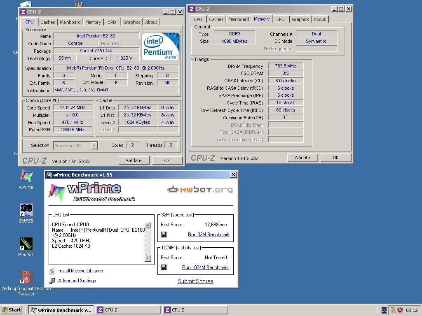This screenshot has width=422, height=316.
Task: Open the Windows Start button
Action: (11, 310)
